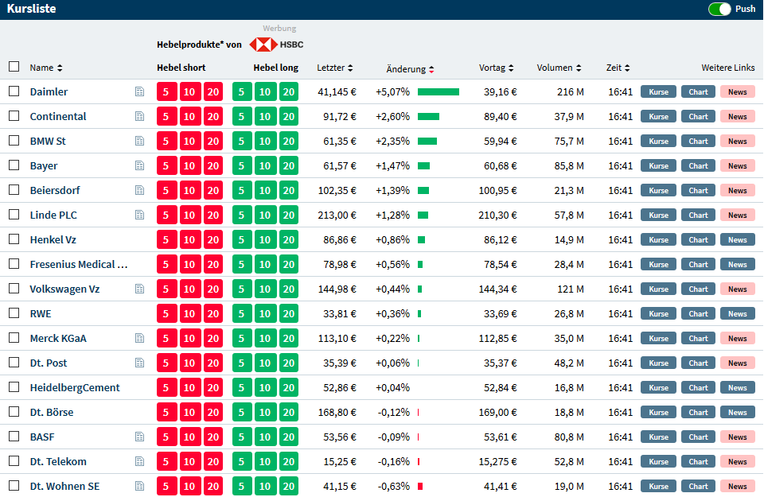This screenshot has width=764, height=497.
Task: Click Continental's change value +2,60%
Action: tap(392, 116)
